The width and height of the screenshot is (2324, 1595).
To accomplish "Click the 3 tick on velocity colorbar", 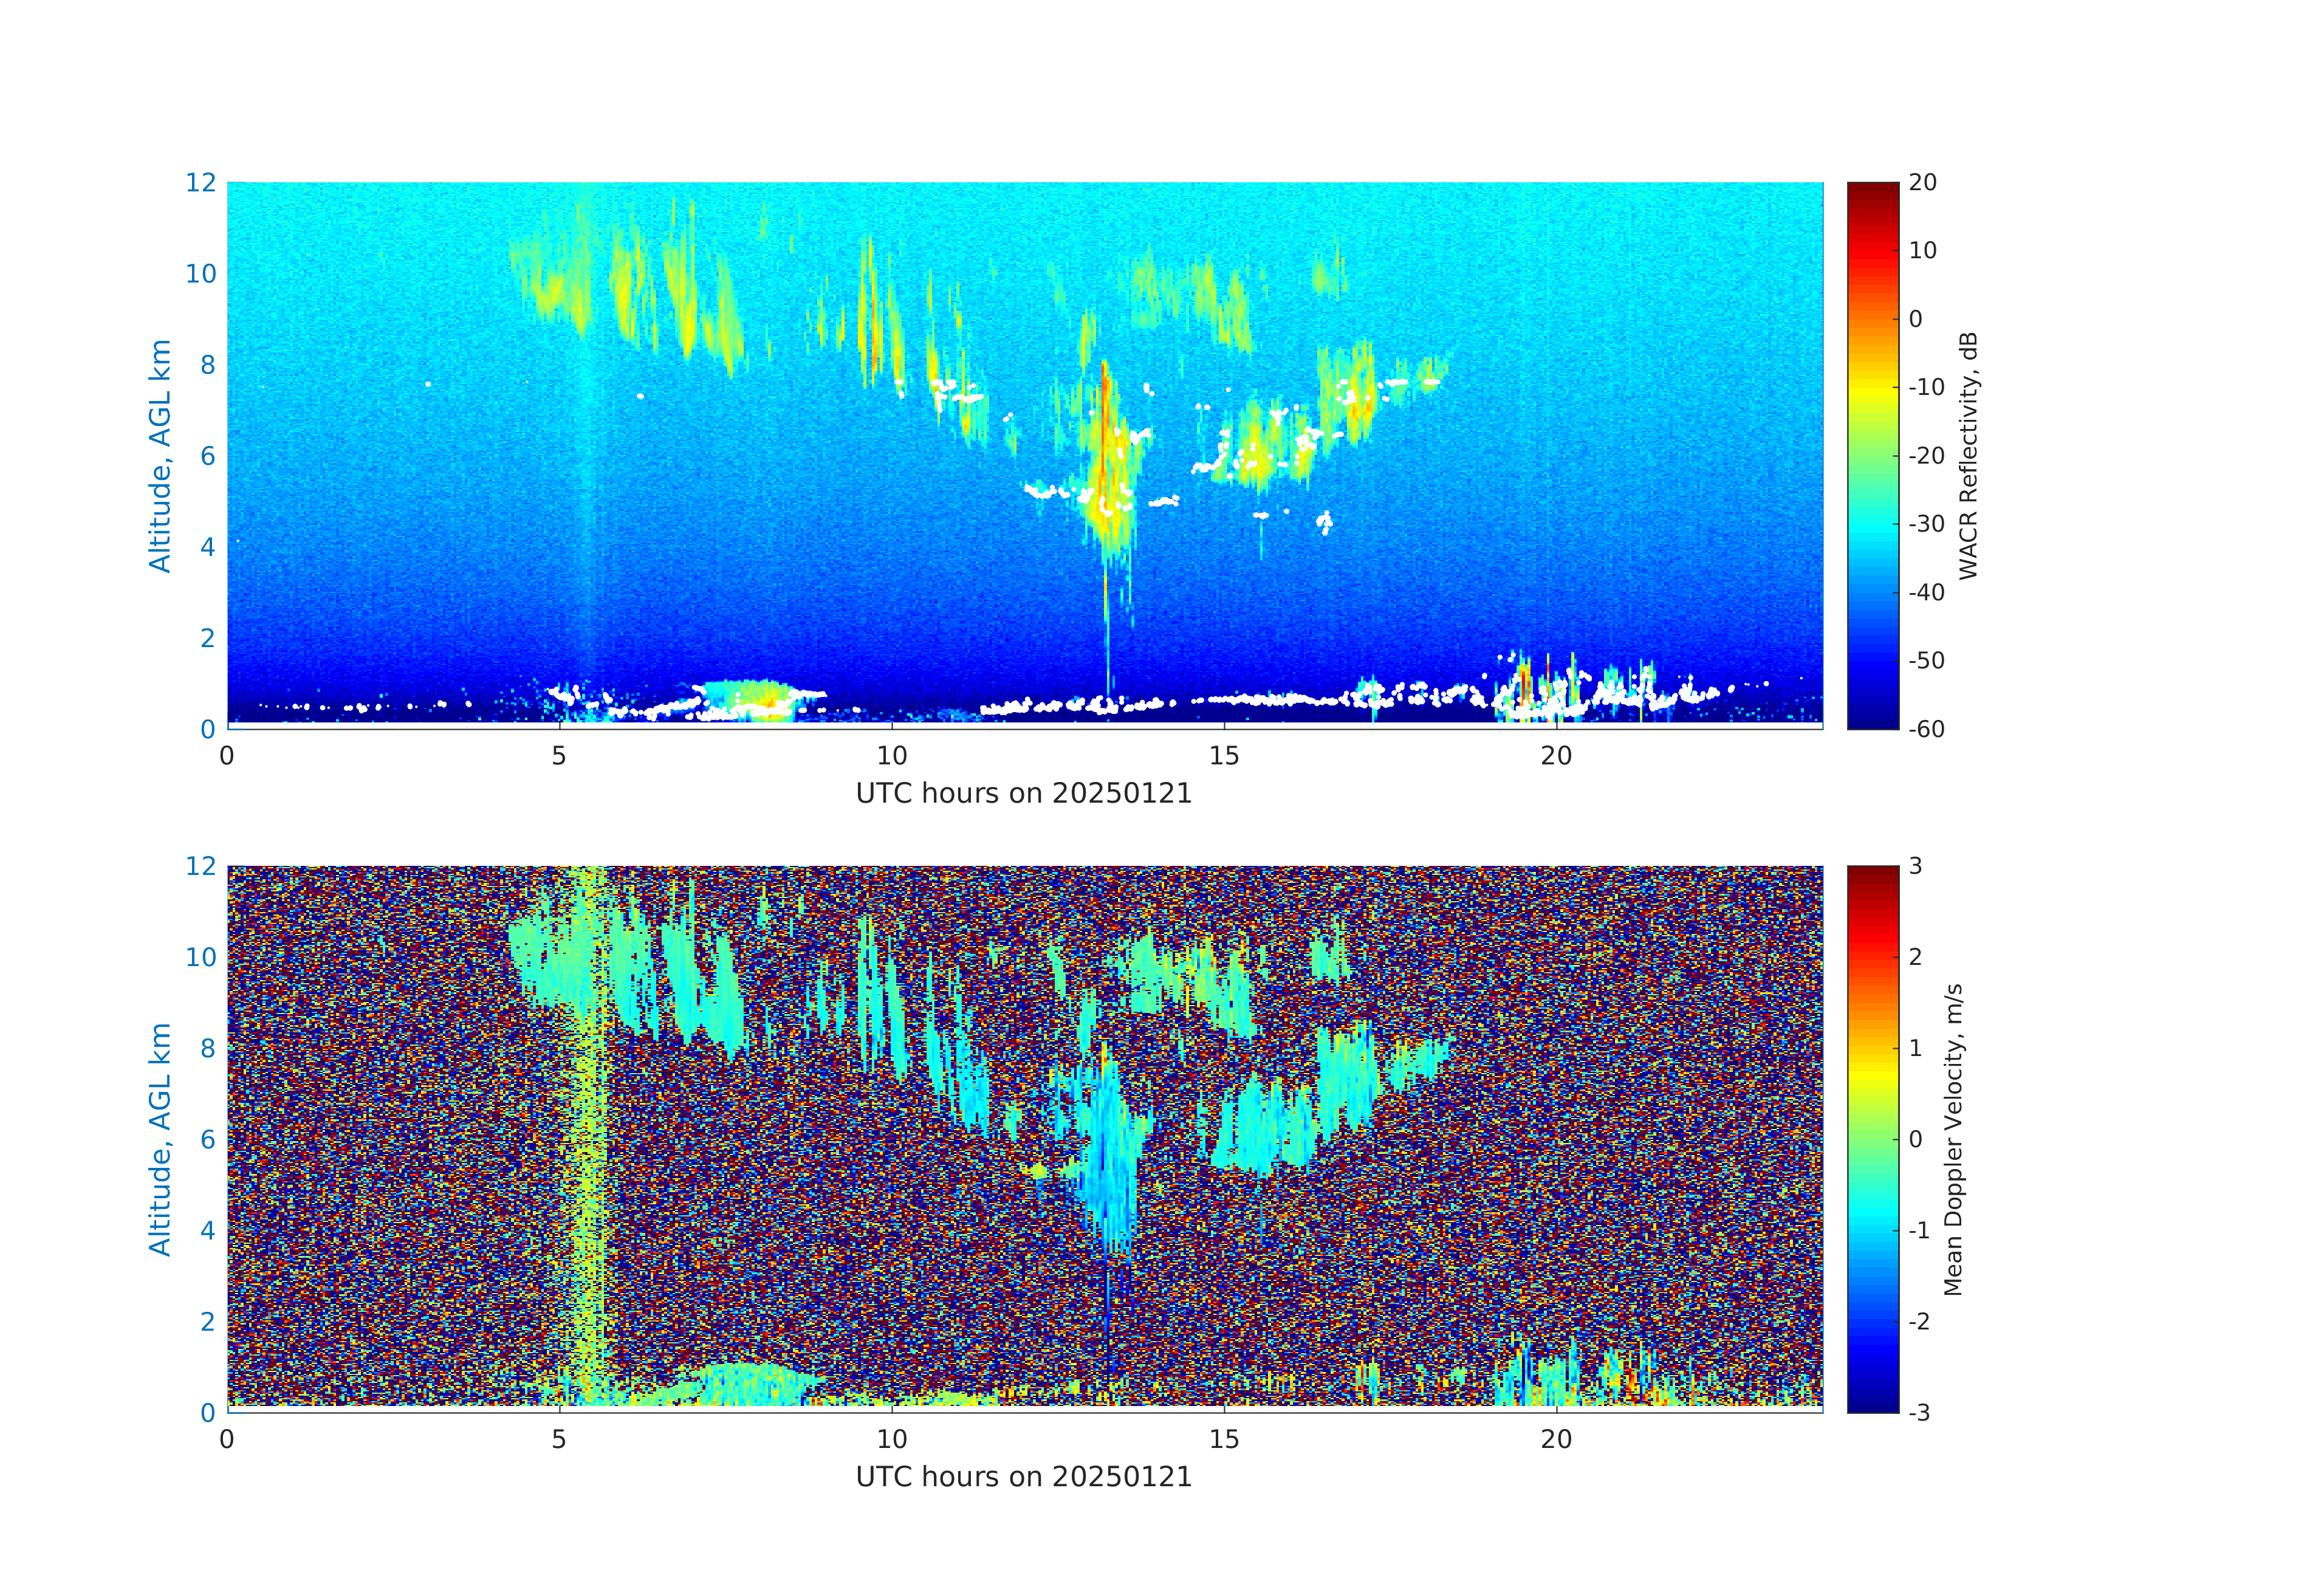I will tap(1915, 866).
